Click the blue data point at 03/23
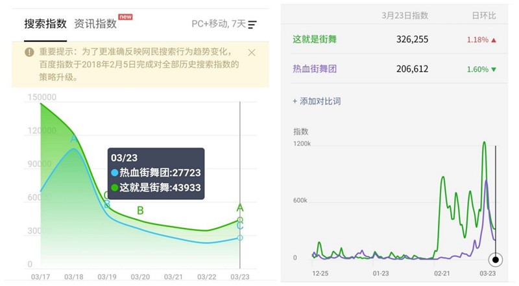 [240, 237]
